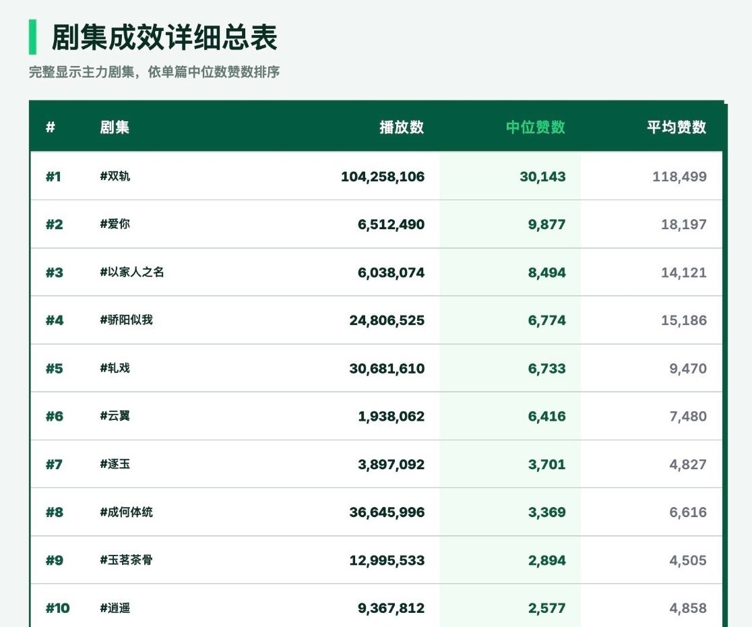Open the #逍遥 hashtag link

115,608
